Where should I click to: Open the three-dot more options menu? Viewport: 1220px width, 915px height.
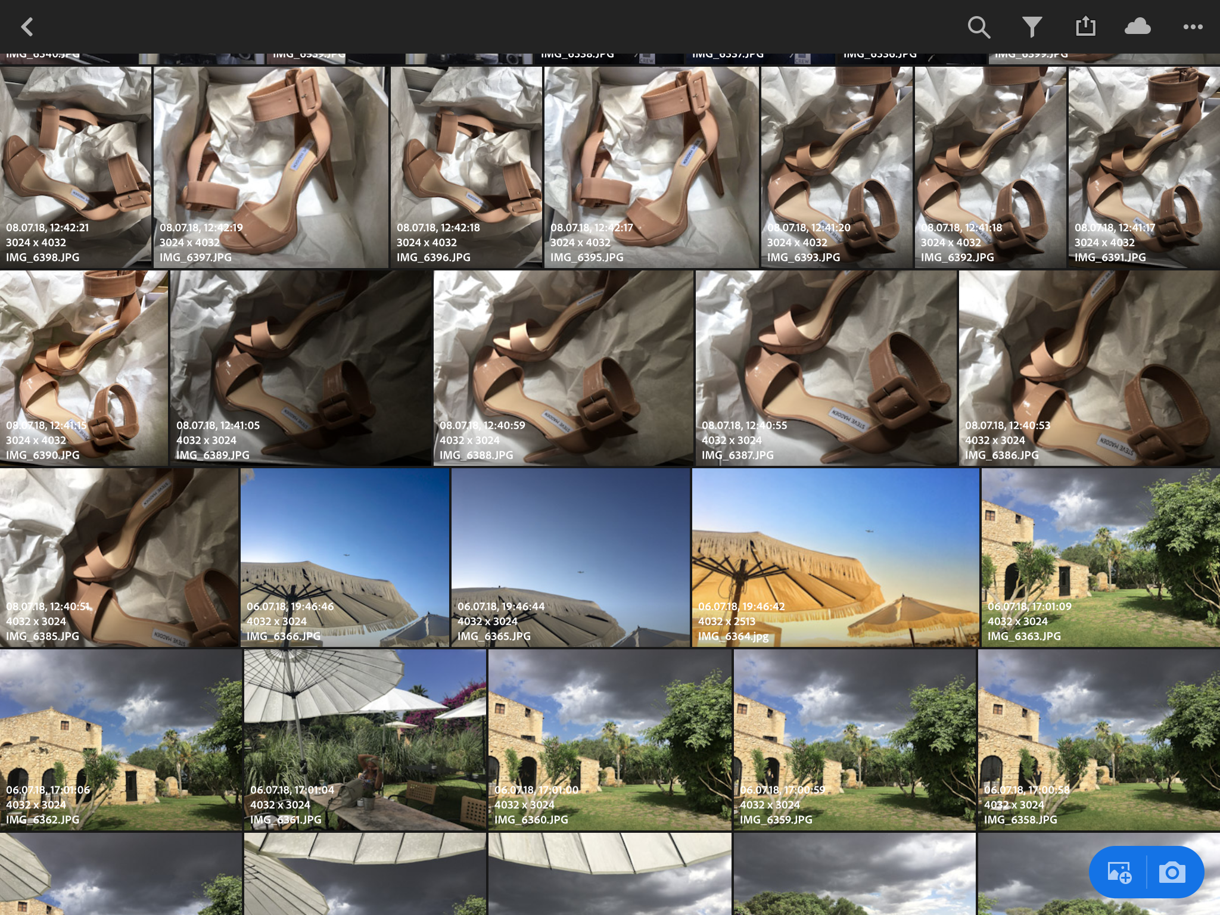tap(1193, 27)
